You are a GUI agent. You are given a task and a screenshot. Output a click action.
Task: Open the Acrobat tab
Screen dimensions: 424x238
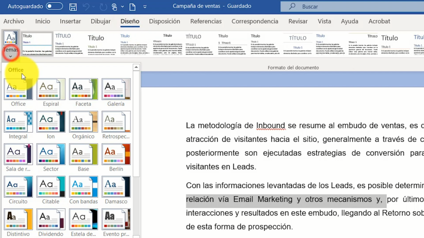pyautogui.click(x=379, y=21)
